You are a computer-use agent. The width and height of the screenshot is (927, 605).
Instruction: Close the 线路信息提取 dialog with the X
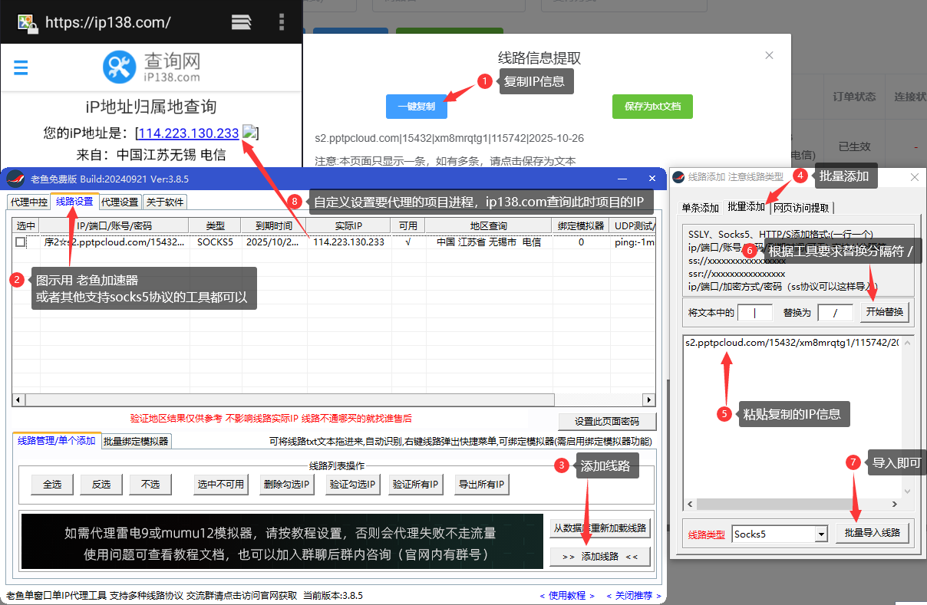769,55
